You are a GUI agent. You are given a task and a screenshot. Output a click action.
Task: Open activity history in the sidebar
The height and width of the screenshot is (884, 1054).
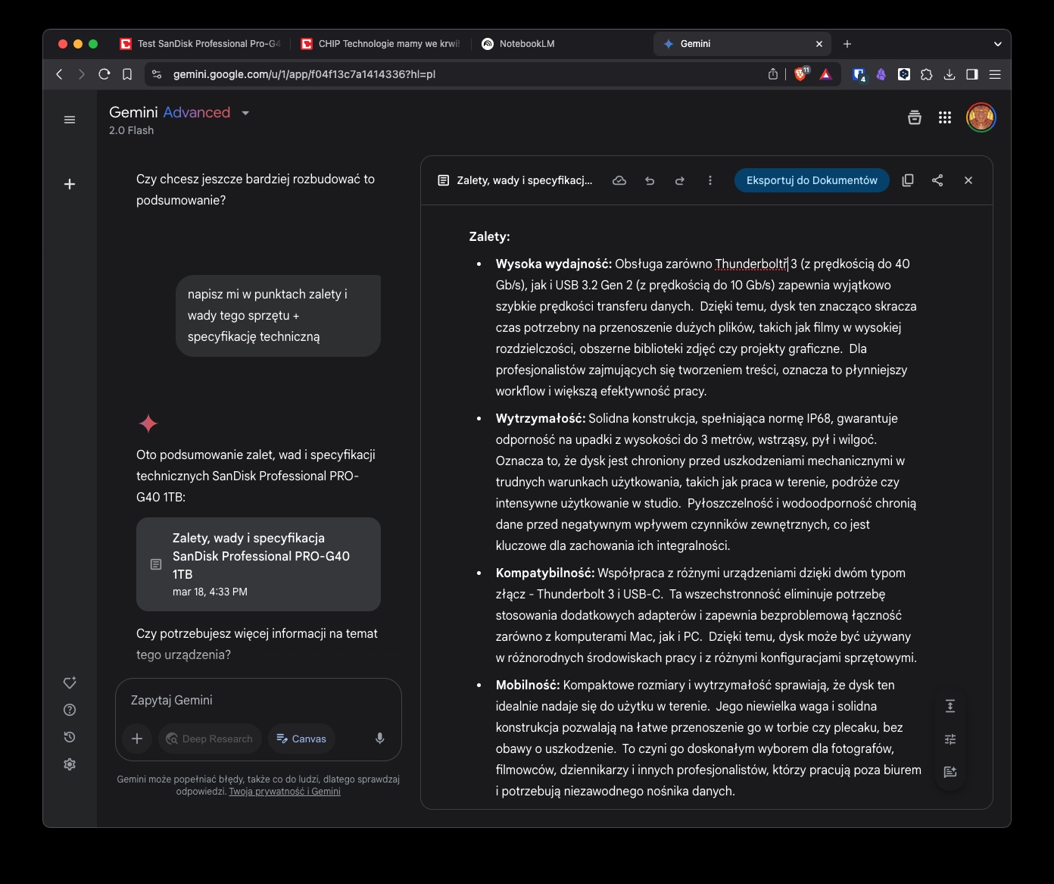click(70, 737)
